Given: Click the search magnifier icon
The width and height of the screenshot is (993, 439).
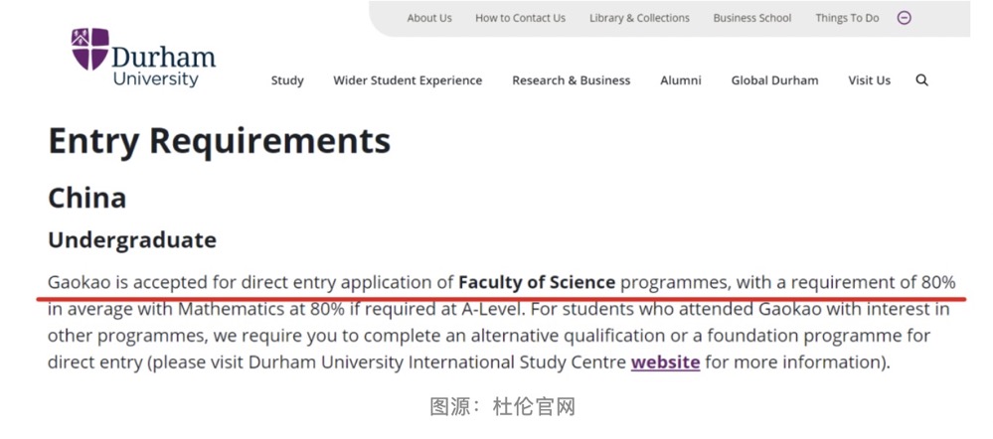Looking at the screenshot, I should tap(921, 80).
